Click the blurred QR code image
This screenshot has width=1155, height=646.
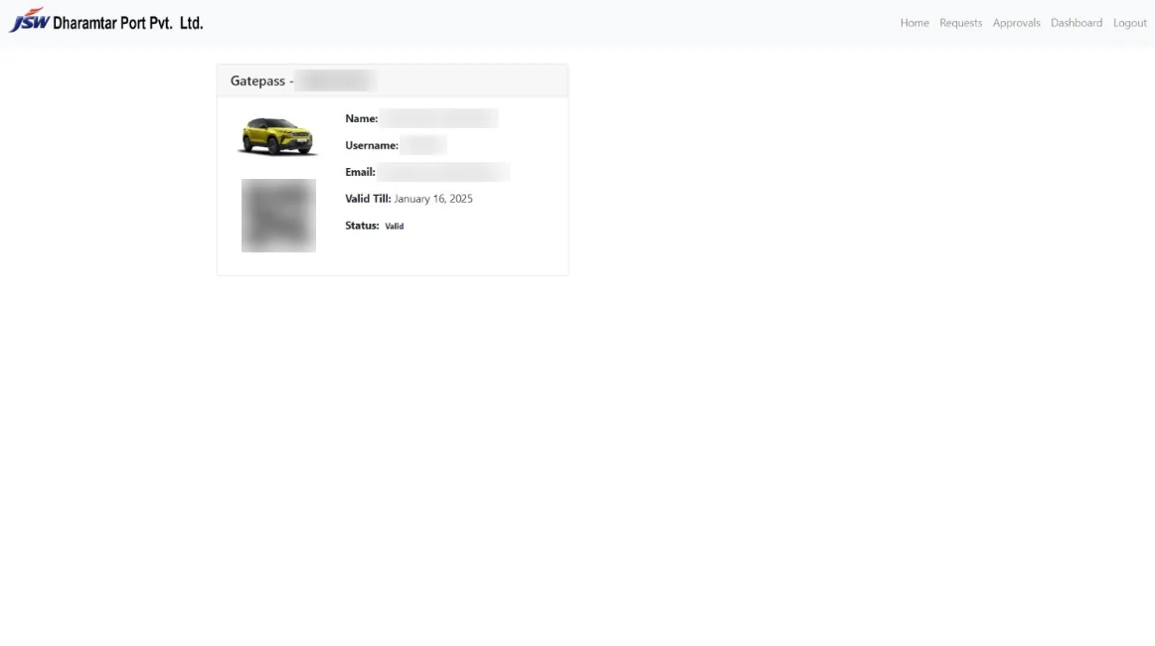point(278,215)
